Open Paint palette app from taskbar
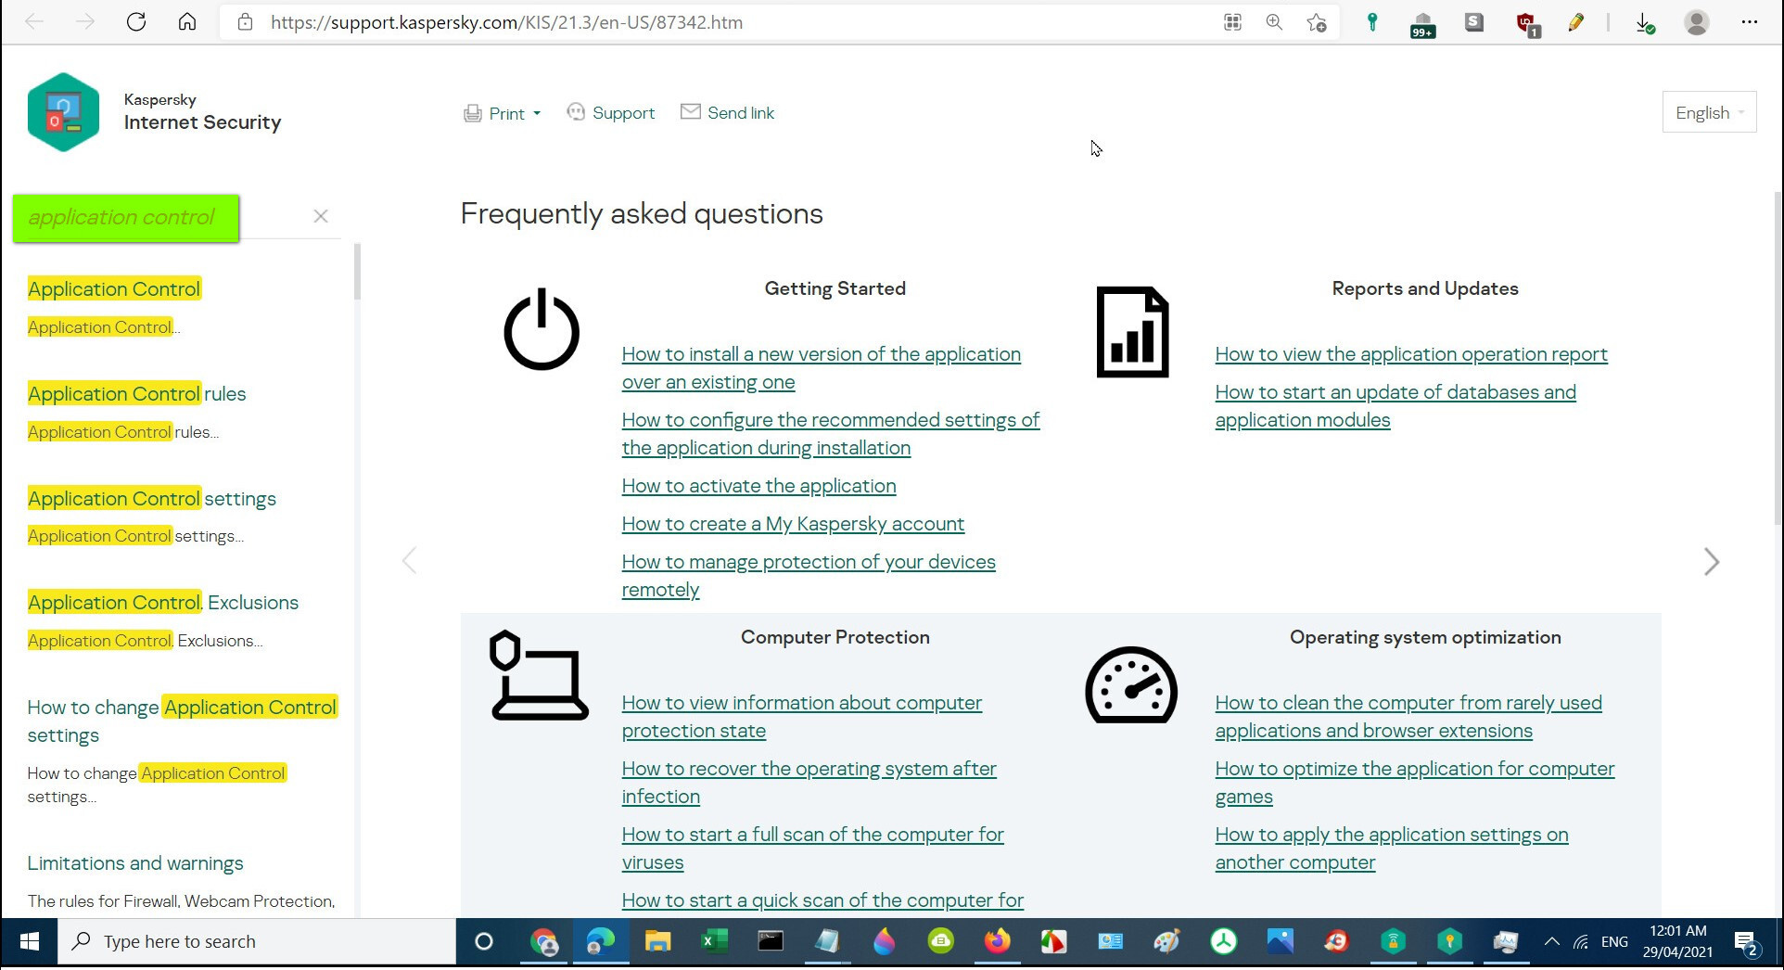This screenshot has width=1784, height=970. click(1166, 942)
